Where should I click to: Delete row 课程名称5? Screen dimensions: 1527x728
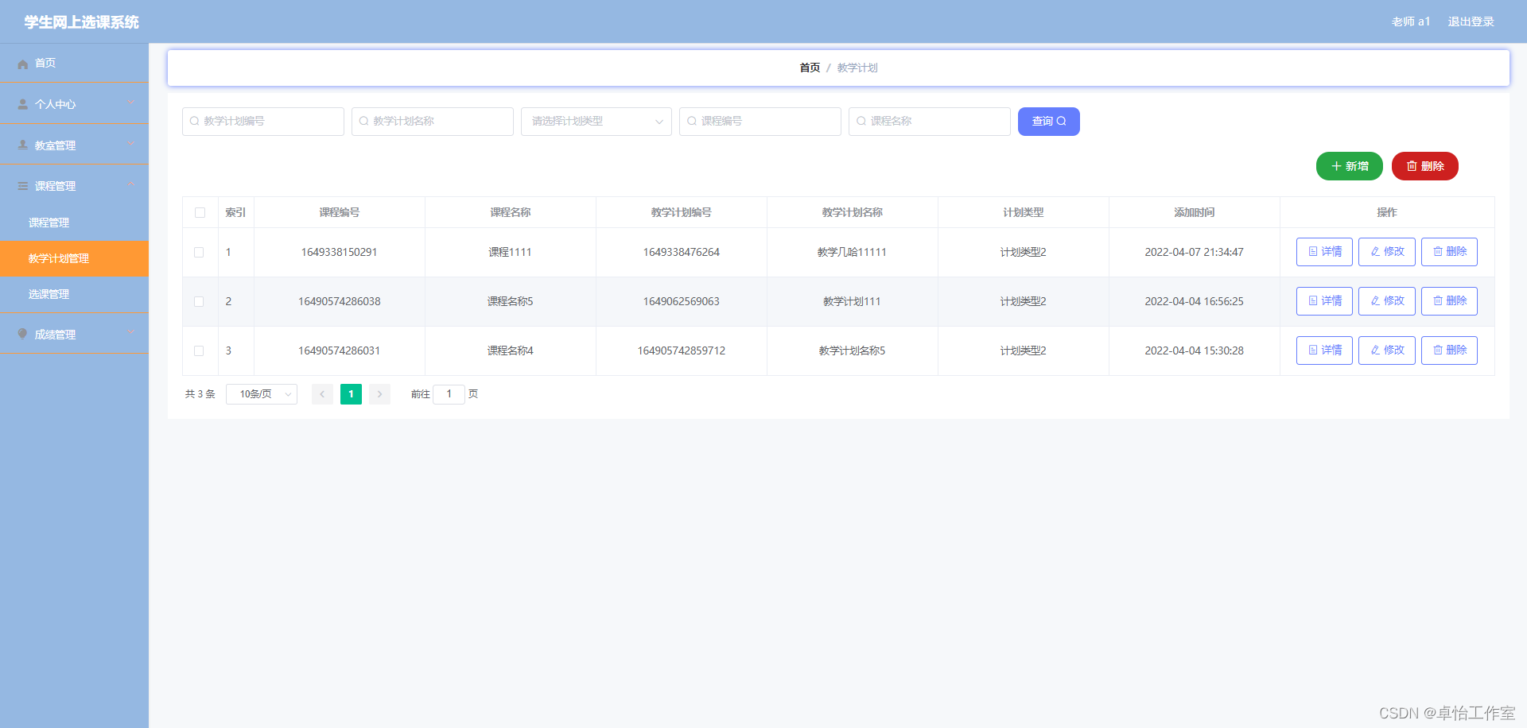pos(1449,301)
